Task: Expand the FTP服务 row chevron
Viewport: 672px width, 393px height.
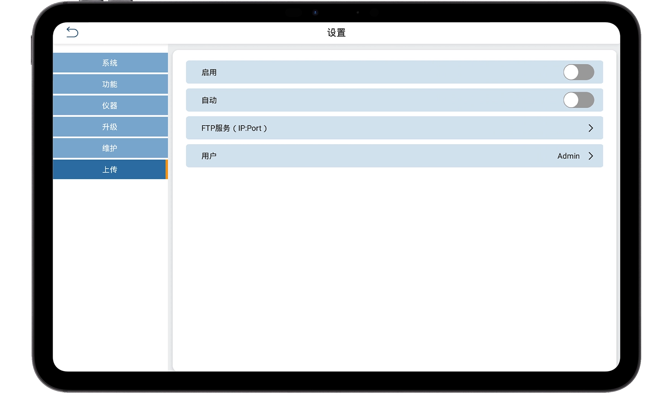Action: [590, 128]
